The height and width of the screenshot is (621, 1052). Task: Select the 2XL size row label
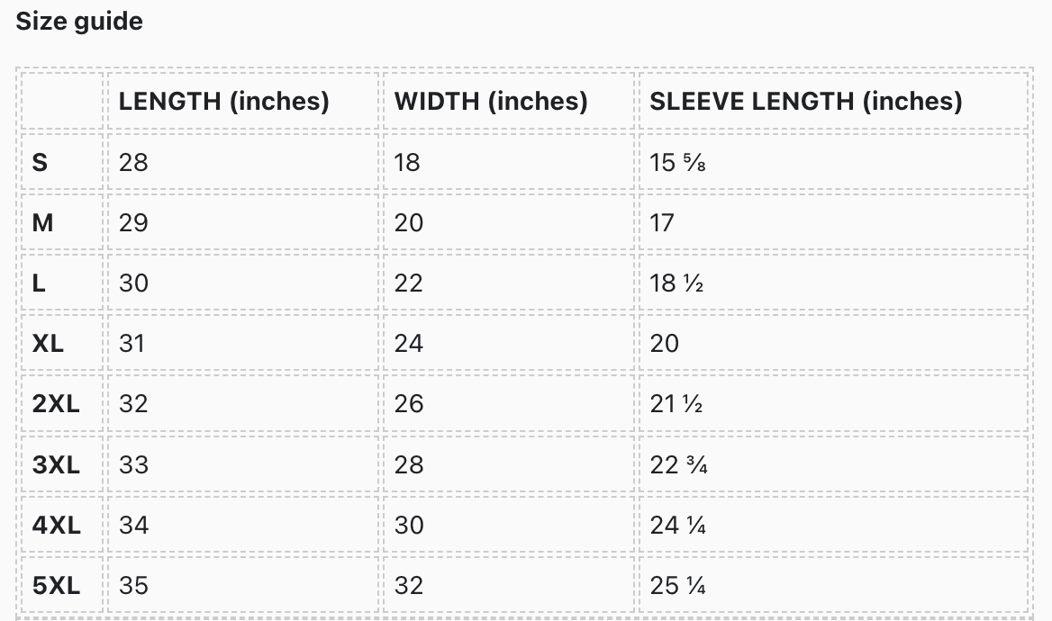pyautogui.click(x=56, y=404)
